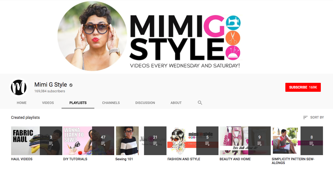Click playlist icon on FASHION AND STYLE thumbnail
This screenshot has height=170, width=333.
pyautogui.click(x=207, y=143)
